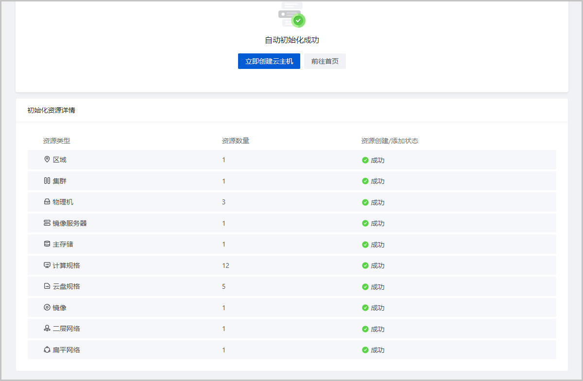Click the 主存储 storage icon
Screen dimensions: 583x381
coord(47,244)
